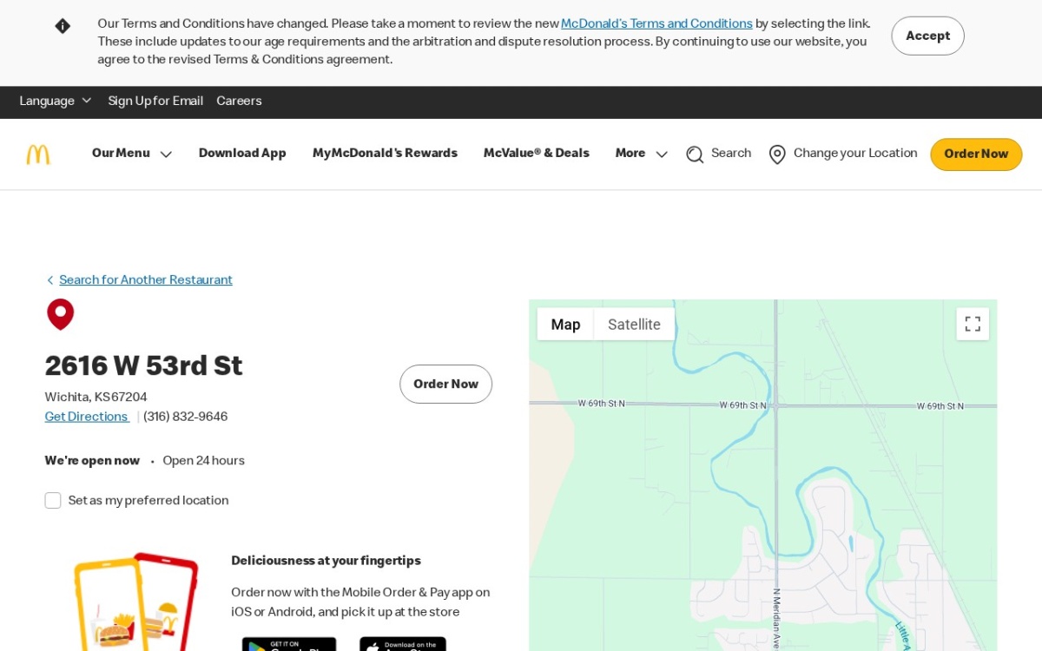Go to MyMcDonald's Rewards
This screenshot has height=651, width=1042.
385,154
